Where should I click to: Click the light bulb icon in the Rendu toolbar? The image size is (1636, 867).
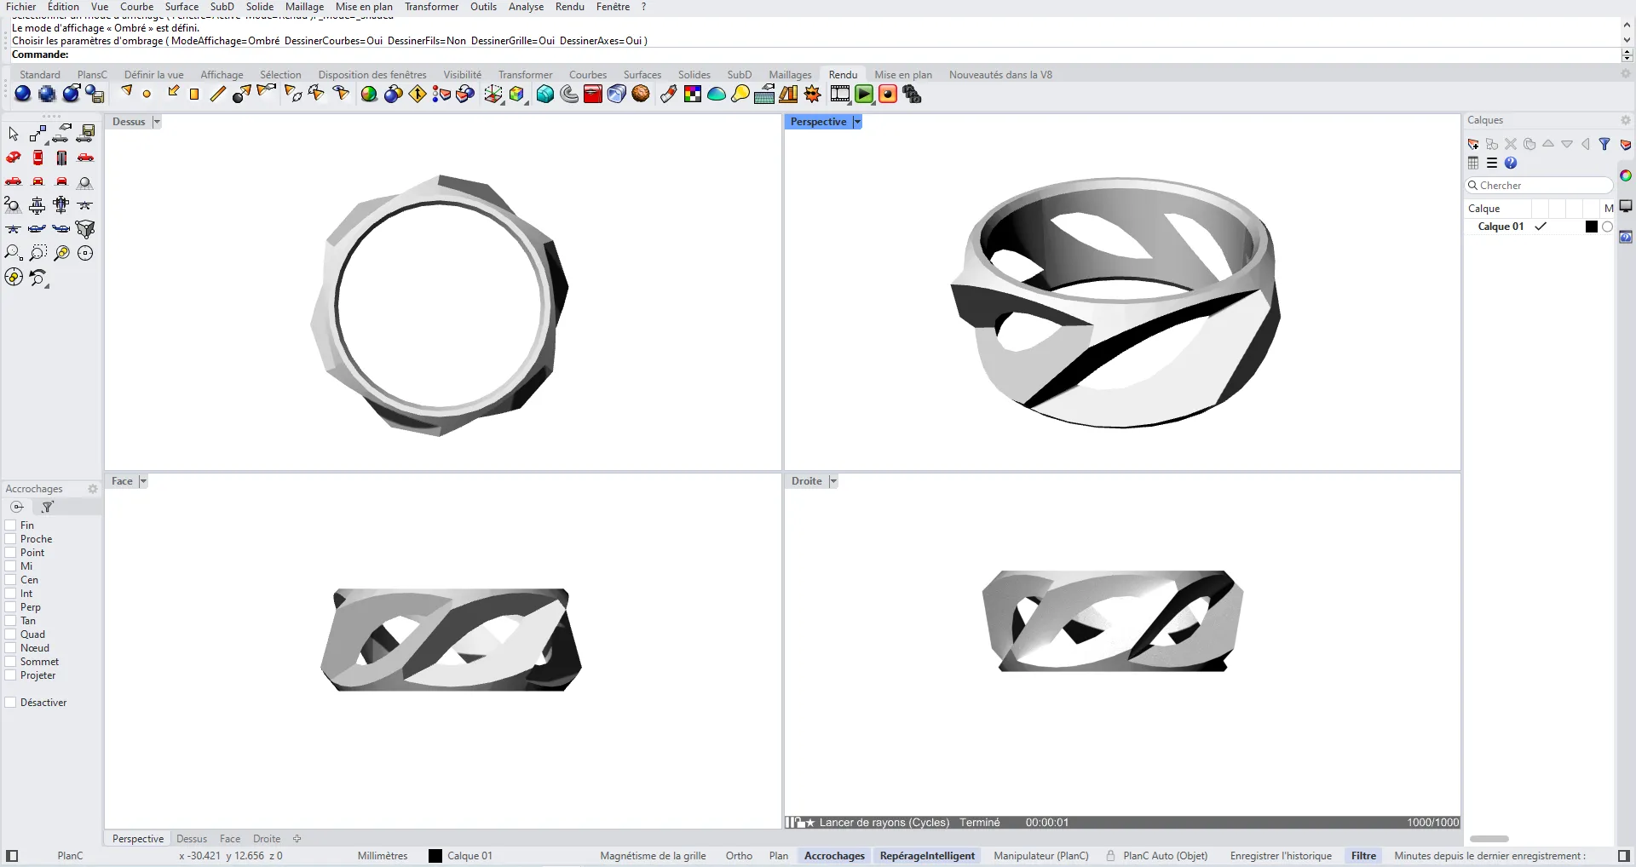(740, 95)
